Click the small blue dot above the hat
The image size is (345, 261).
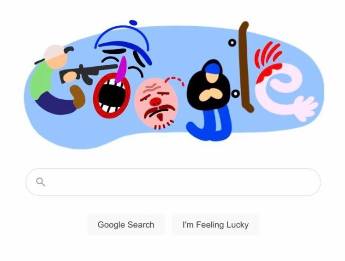[x=133, y=23]
